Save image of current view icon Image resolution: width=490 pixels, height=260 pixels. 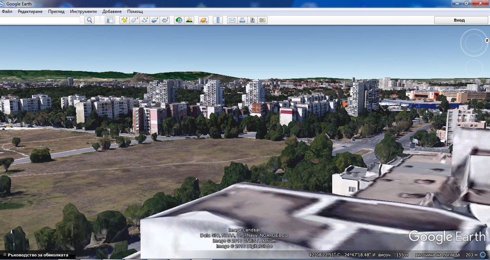tap(252, 20)
